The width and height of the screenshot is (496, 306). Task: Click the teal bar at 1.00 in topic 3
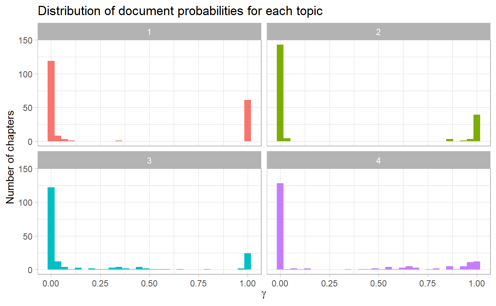(248, 261)
